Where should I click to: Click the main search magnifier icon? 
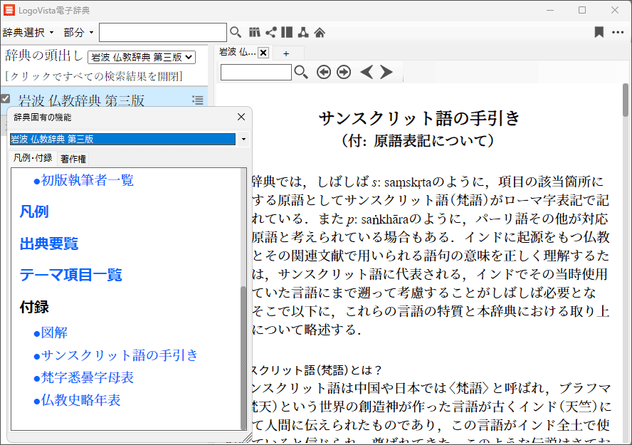236,32
